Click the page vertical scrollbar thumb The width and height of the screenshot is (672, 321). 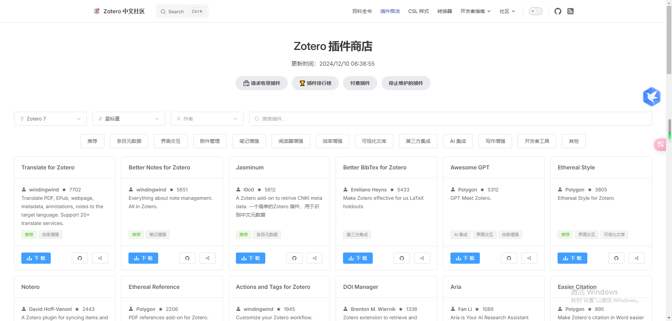[x=669, y=40]
